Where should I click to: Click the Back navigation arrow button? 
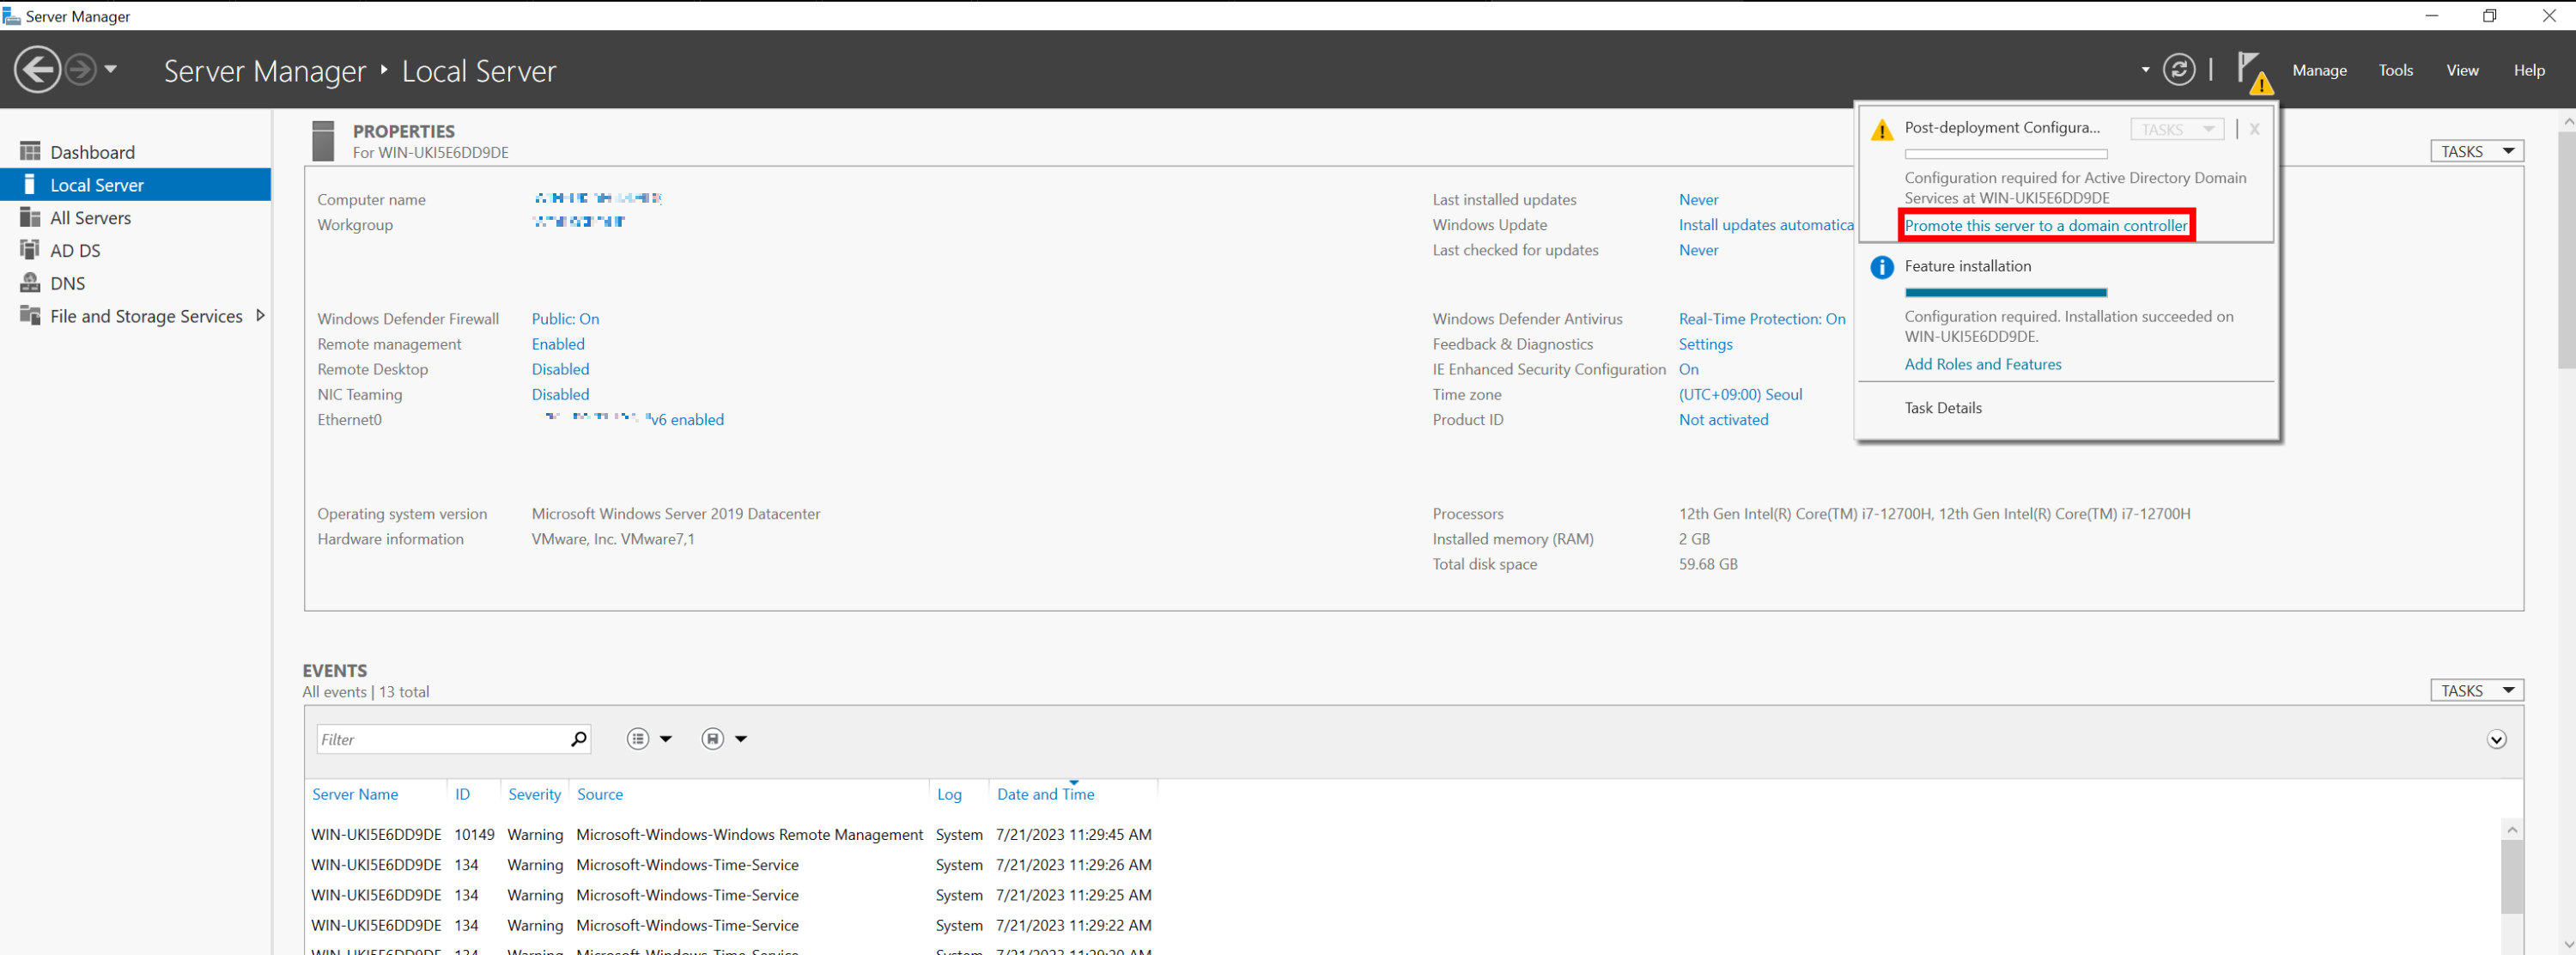(37, 70)
